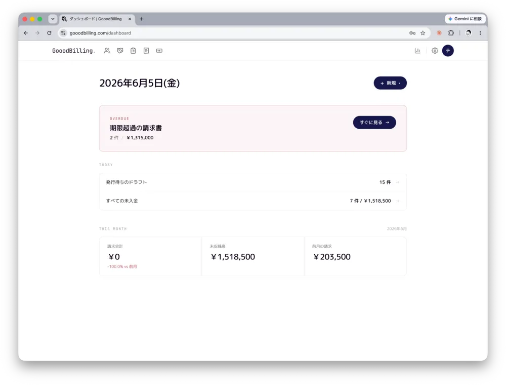
Task: Click the 期限超過の請求書 heading
Action: (136, 128)
